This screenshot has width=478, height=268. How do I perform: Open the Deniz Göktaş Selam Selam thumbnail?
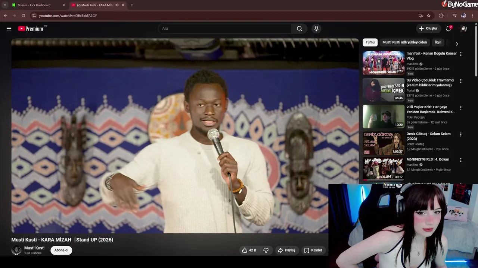click(384, 143)
